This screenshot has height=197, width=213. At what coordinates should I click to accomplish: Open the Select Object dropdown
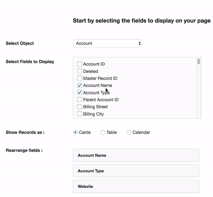[108, 43]
